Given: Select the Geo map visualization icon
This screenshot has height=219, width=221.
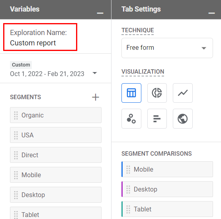Looking at the screenshot, I should click(183, 119).
